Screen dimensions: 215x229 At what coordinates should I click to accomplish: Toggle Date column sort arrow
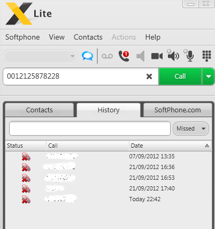(207, 146)
